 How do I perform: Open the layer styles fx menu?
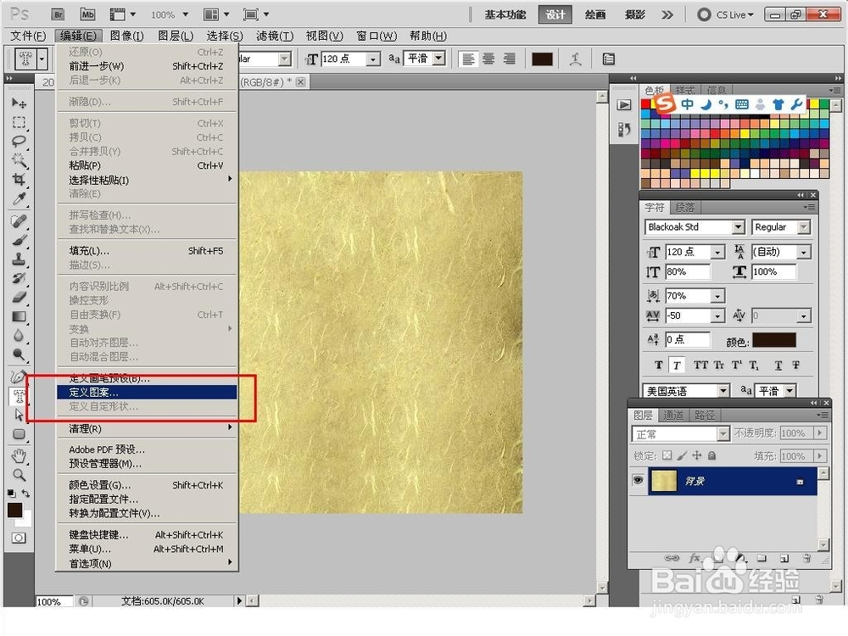pyautogui.click(x=695, y=559)
